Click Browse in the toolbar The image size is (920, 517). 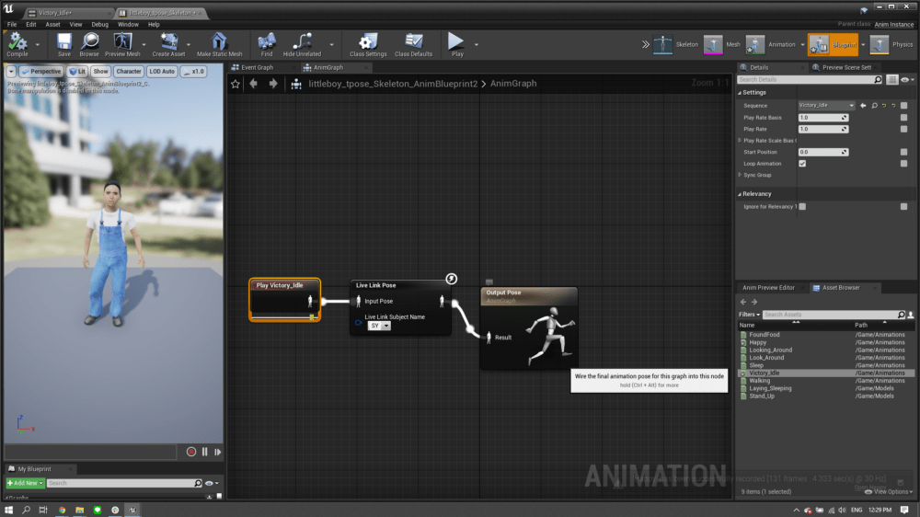coord(89,44)
